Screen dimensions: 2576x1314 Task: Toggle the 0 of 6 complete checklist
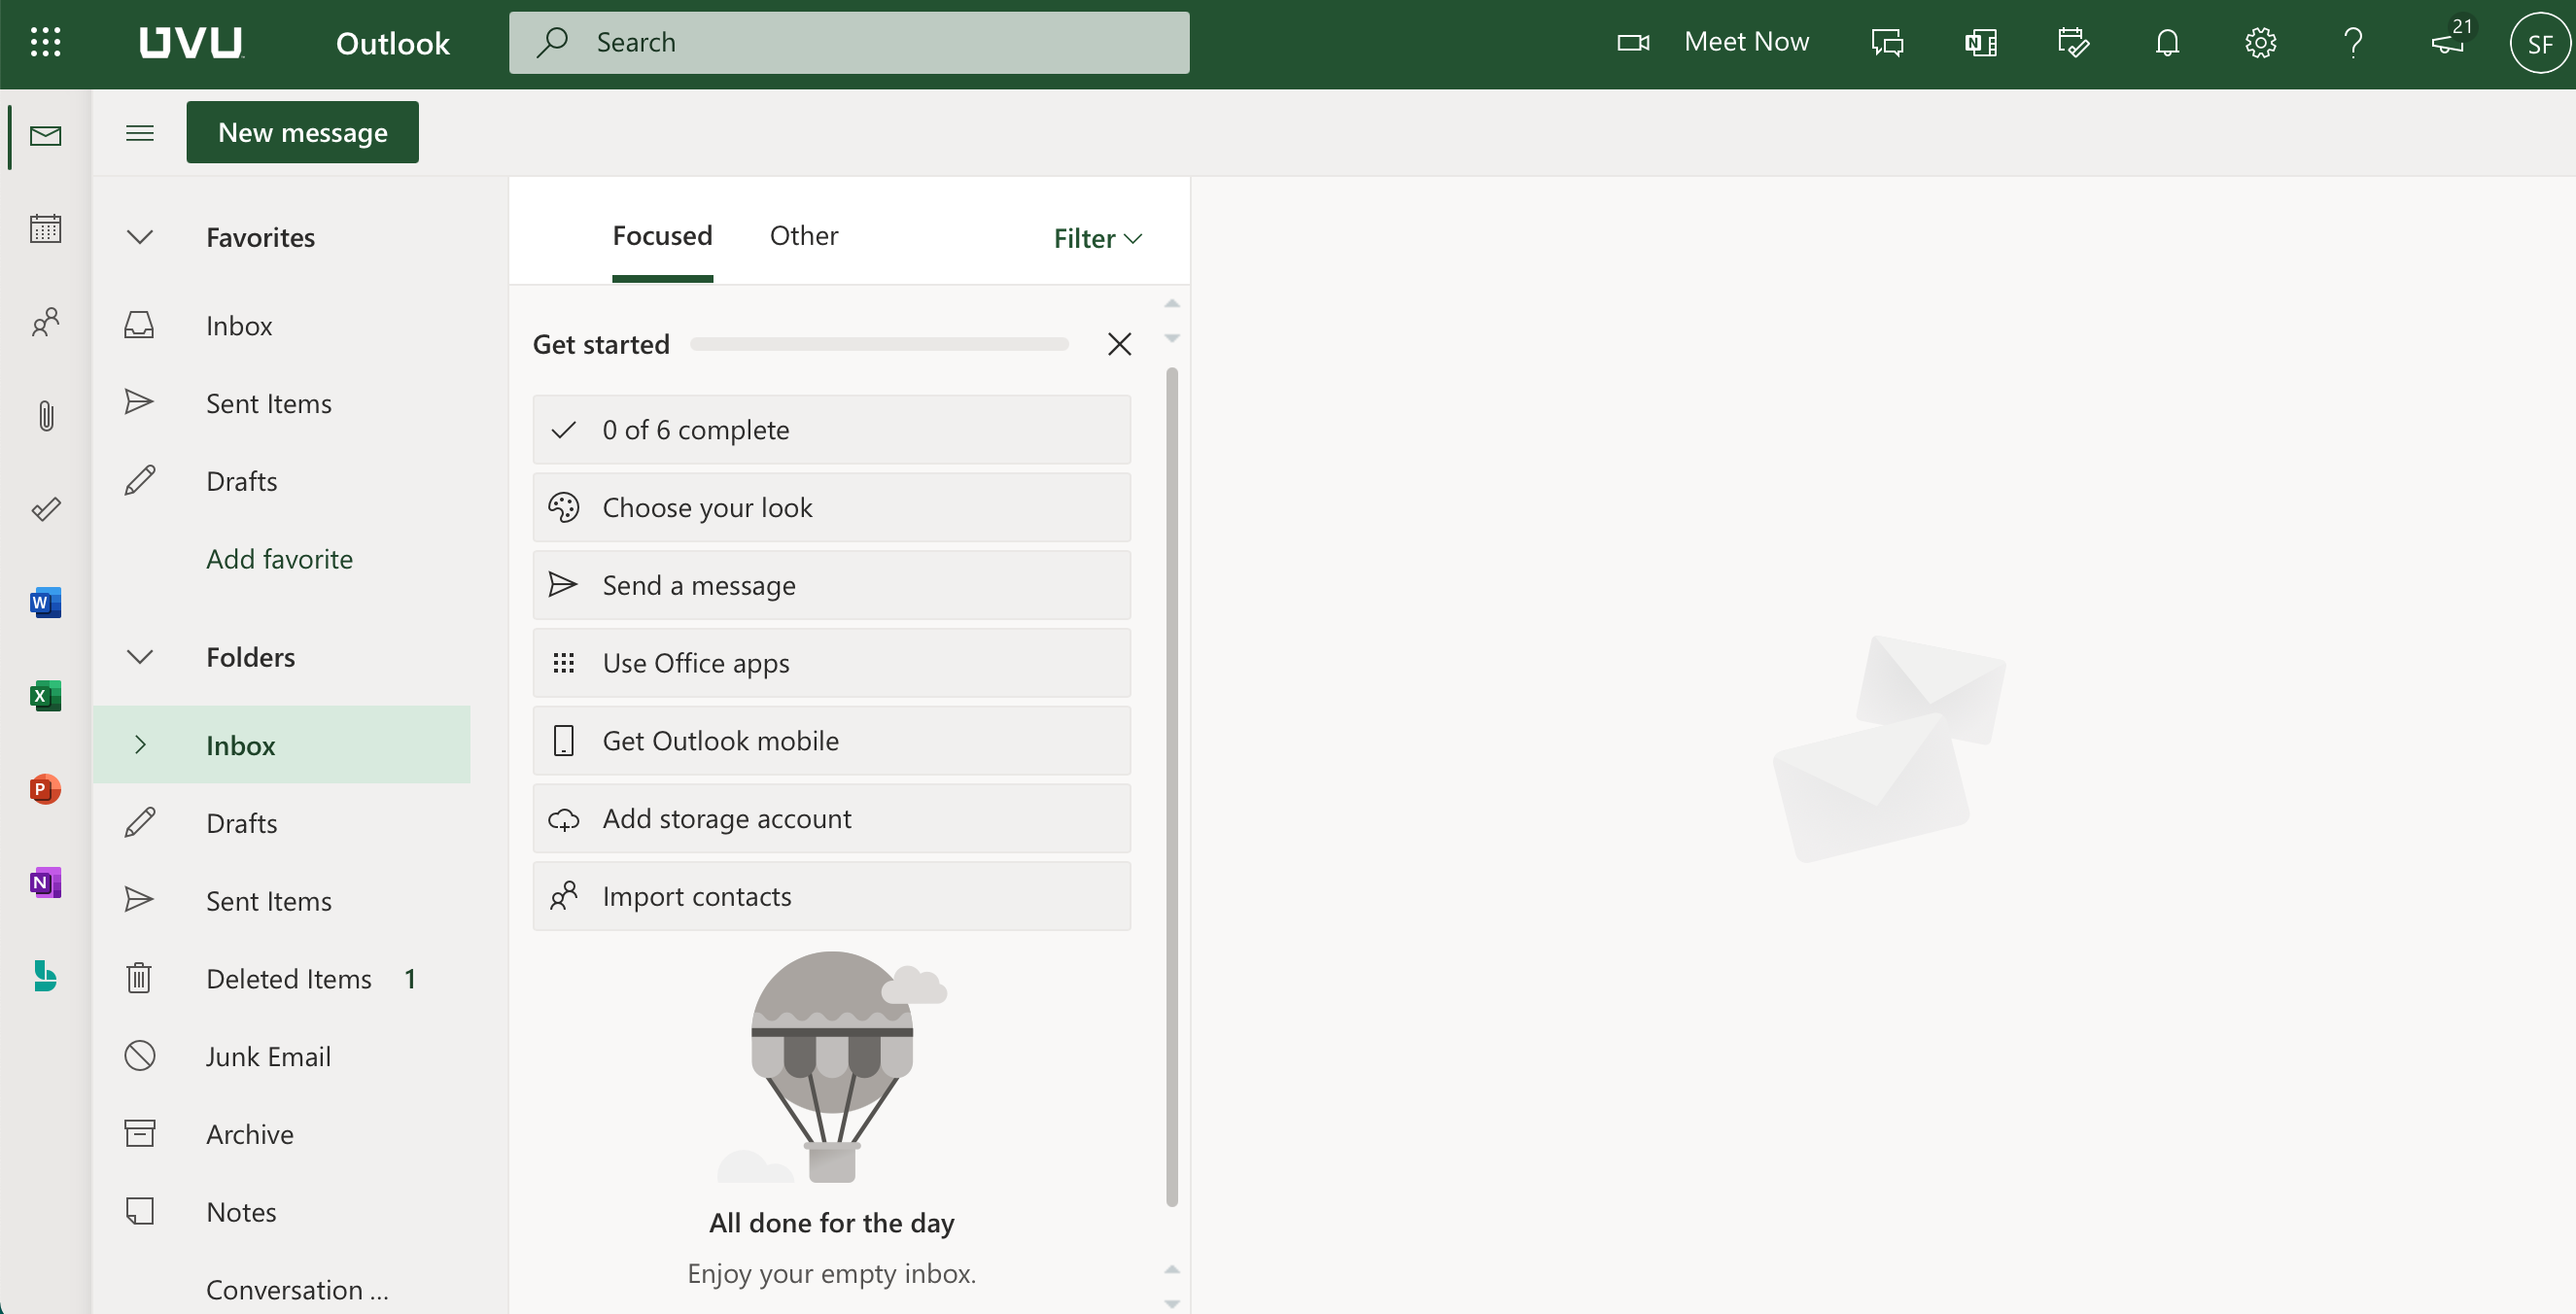[x=831, y=429]
